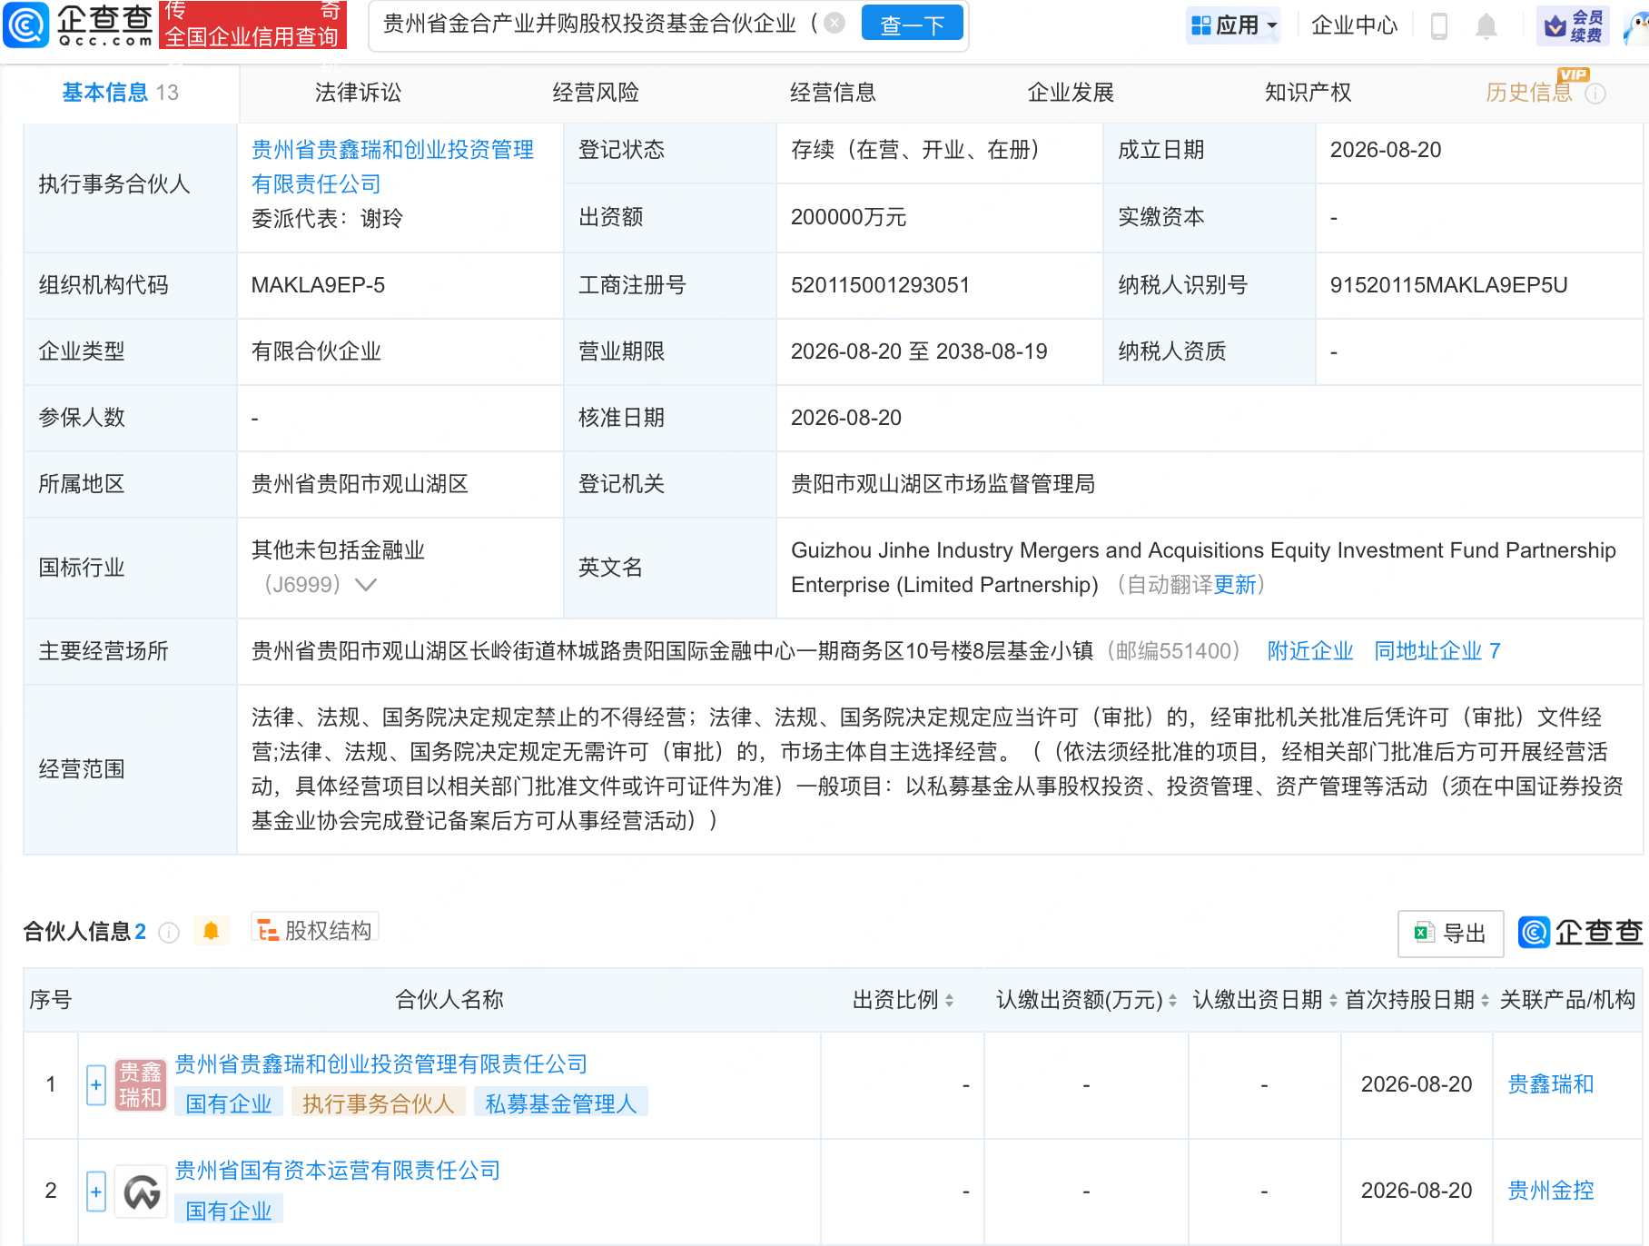Open partner 贵州省贵鑫瑞和创业投资管理有限责任公司

380,1063
